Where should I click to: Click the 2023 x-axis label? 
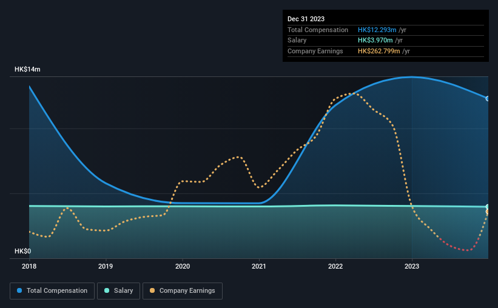pyautogui.click(x=412, y=266)
